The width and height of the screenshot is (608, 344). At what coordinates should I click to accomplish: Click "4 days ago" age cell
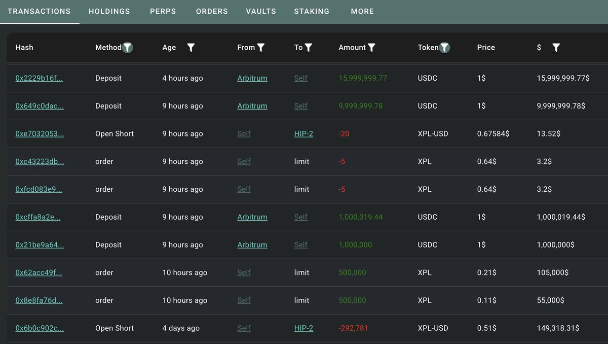point(181,328)
